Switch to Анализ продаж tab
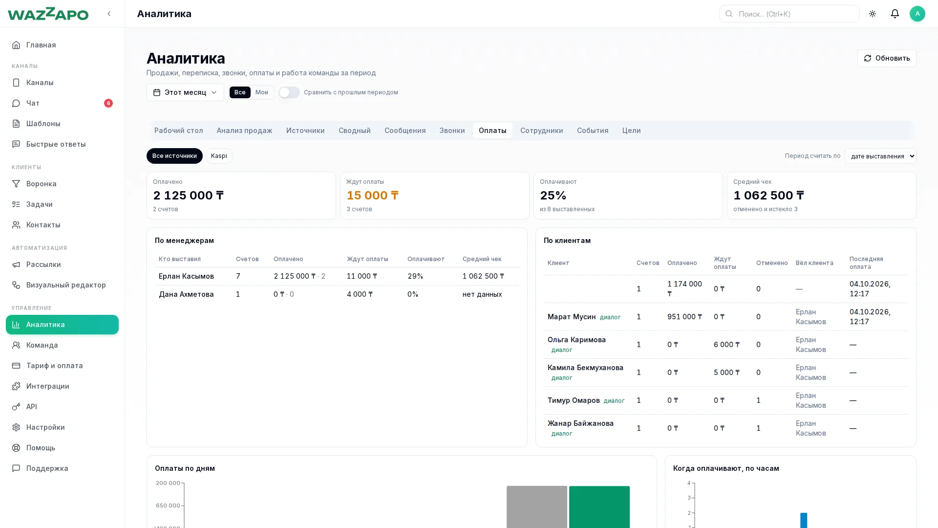Screen dimensions: 938x528 245,131
